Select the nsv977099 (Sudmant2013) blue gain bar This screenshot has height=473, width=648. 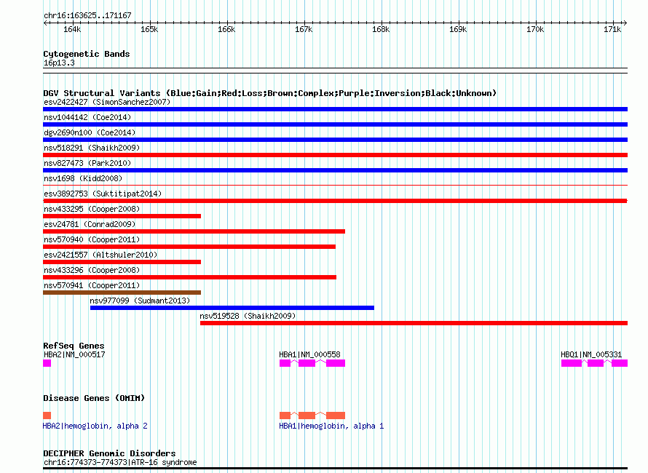pyautogui.click(x=232, y=308)
